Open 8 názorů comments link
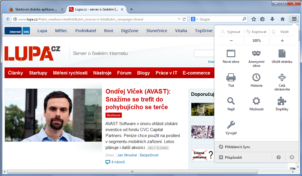The height and width of the screenshot is (176, 302). 115,162
